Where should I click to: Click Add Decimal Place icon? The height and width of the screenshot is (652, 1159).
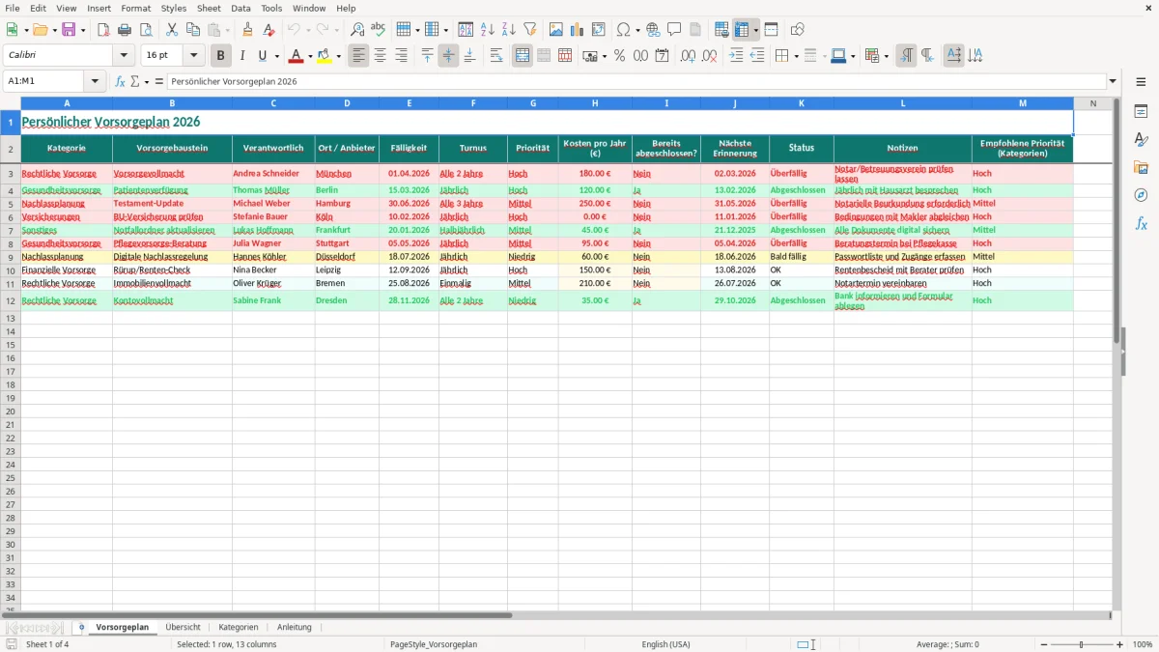point(688,56)
